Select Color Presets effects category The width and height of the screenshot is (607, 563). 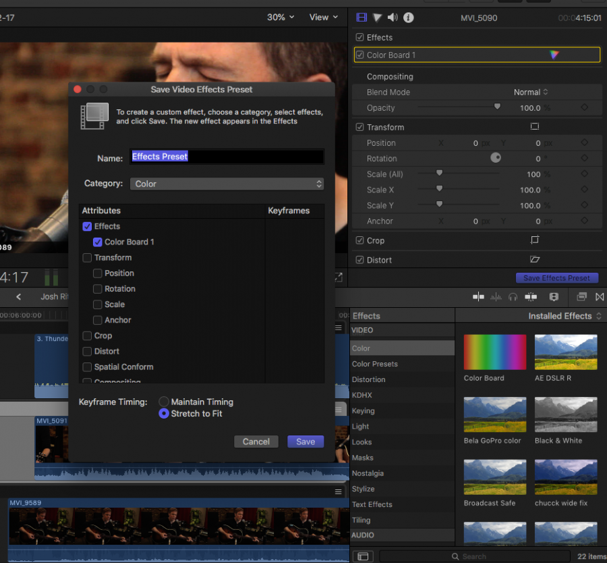[375, 364]
